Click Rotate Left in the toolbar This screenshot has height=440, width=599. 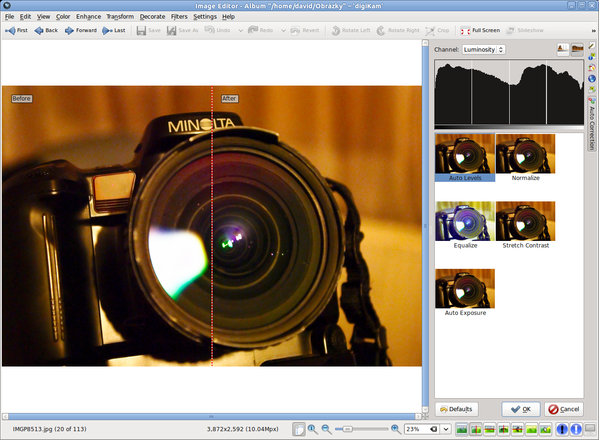tap(351, 30)
